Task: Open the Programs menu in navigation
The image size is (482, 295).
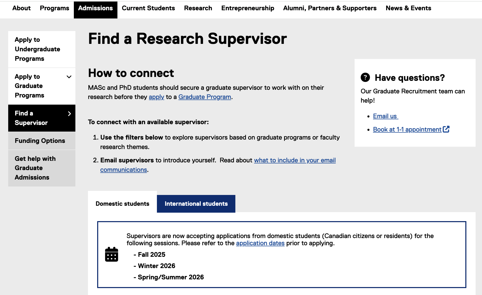Action: [54, 8]
